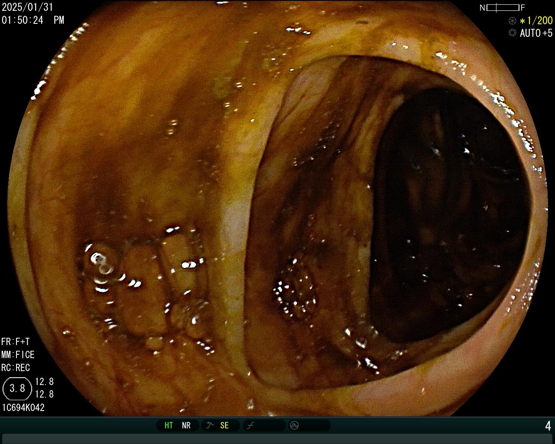This screenshot has width=555, height=444.
Task: Click the scope serial 1C694K042
Action: pos(23,408)
